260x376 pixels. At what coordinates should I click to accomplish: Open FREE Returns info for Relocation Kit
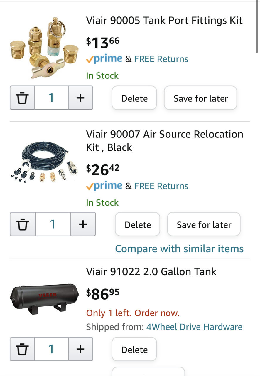tap(161, 186)
